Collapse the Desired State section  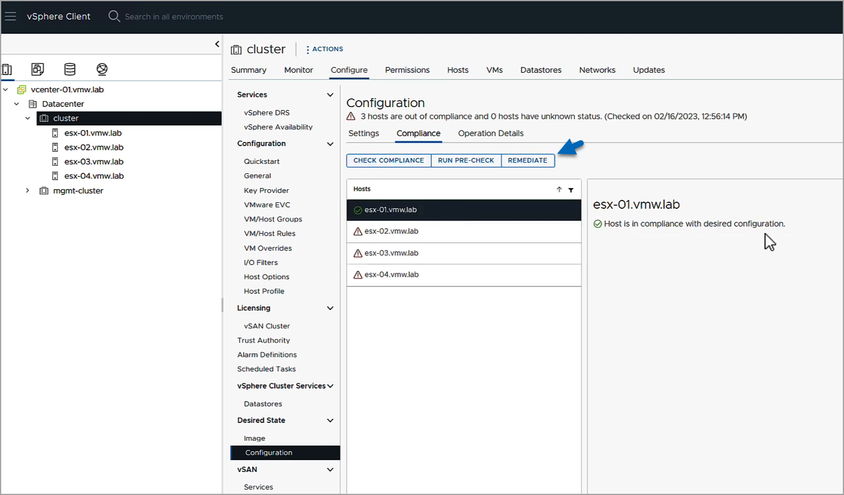[x=330, y=420]
